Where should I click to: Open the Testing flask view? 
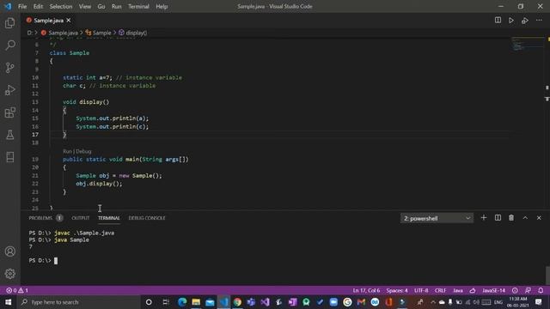coord(10,135)
